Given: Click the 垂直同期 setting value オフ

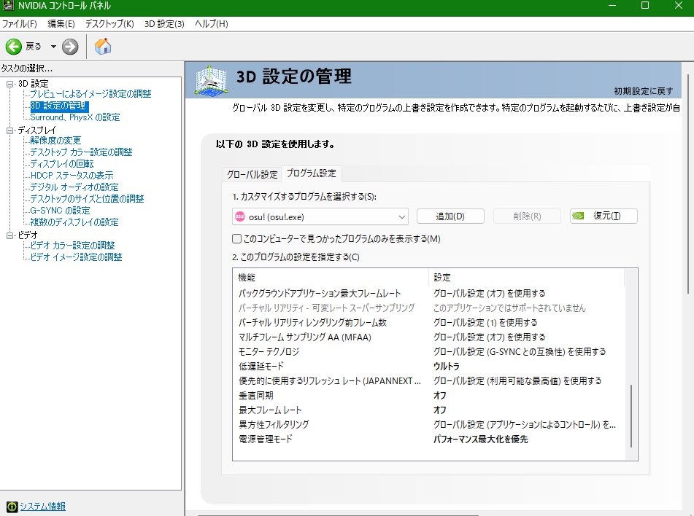Looking at the screenshot, I should click(x=439, y=396).
